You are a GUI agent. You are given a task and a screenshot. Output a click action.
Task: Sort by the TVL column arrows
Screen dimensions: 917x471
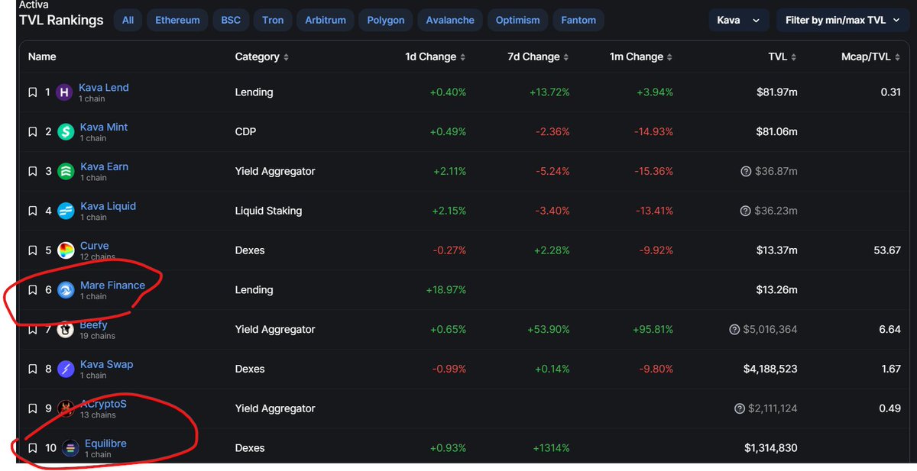794,57
